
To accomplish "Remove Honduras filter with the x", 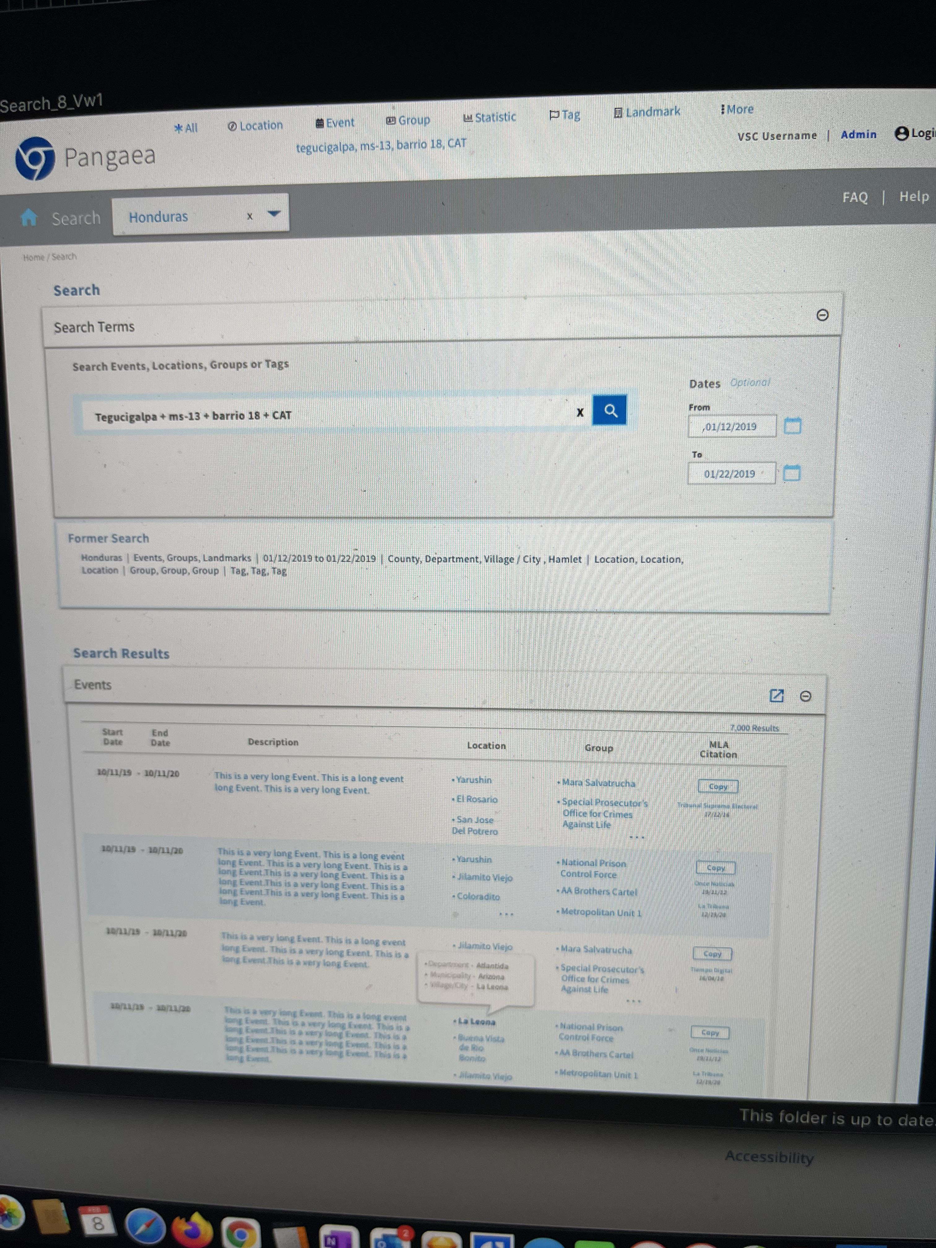I will point(249,216).
